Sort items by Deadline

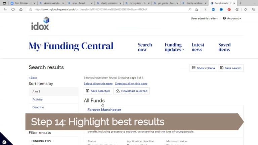[53, 107]
